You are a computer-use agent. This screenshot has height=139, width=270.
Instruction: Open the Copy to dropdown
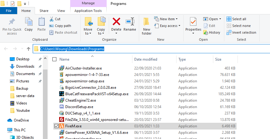(x=101, y=32)
